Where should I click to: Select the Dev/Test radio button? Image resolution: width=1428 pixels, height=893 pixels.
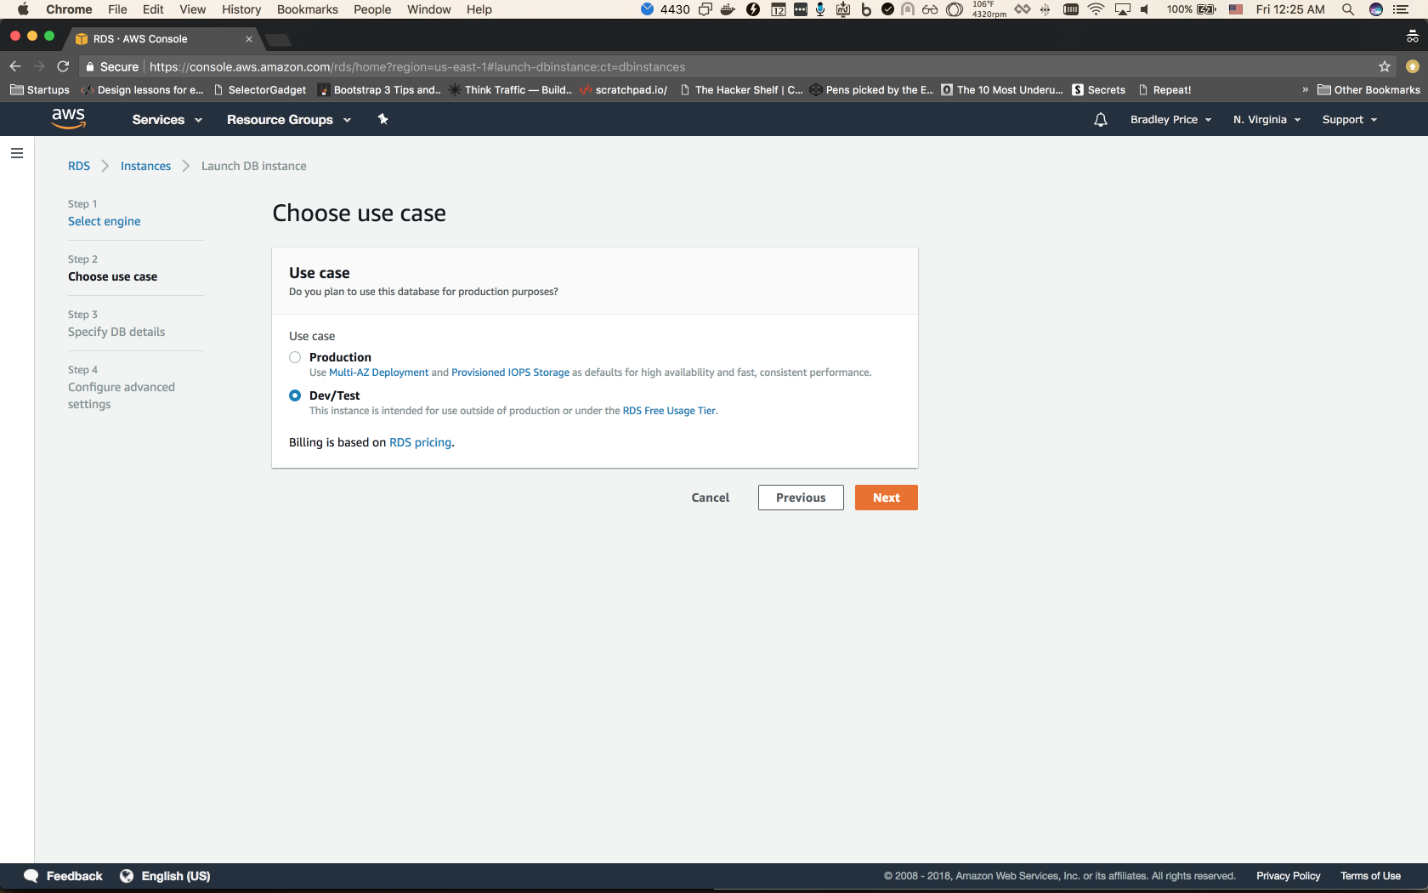(x=295, y=395)
